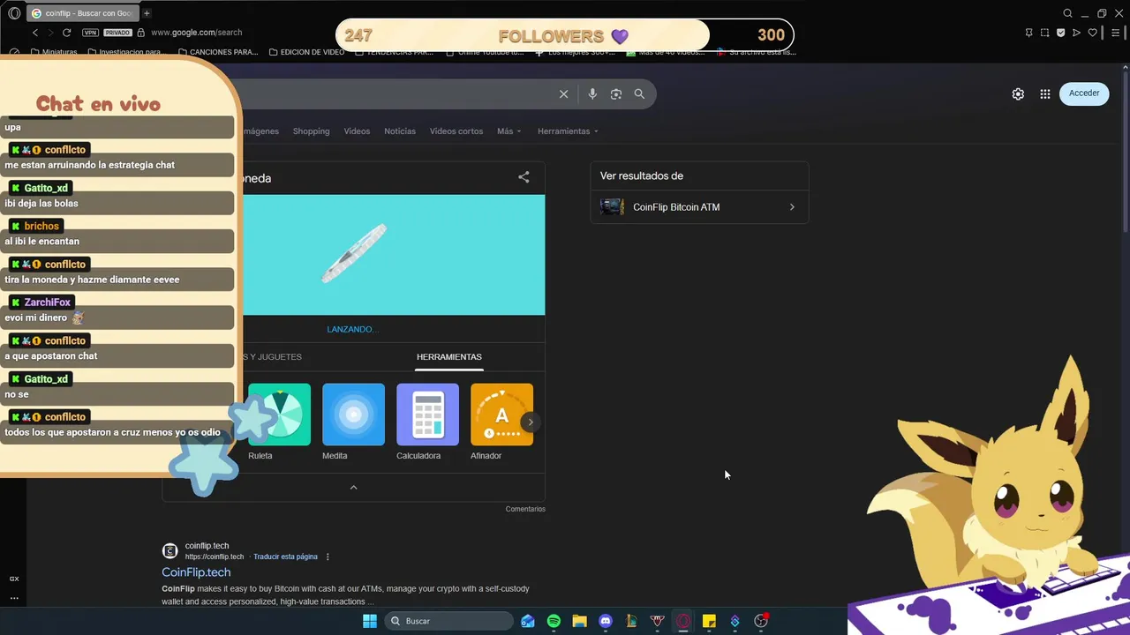The width and height of the screenshot is (1130, 635).
Task: Switch to the Videos results tab
Action: click(x=357, y=131)
